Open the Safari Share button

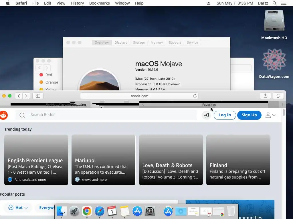point(265,96)
